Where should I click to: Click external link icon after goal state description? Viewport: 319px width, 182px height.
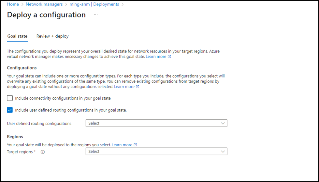pyautogui.click(x=169, y=57)
